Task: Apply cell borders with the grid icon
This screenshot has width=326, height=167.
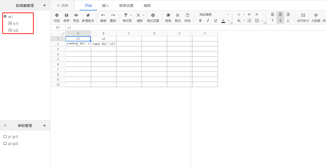Action: pos(257,21)
